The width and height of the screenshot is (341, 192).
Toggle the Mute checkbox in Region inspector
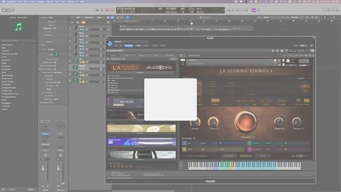54,21
